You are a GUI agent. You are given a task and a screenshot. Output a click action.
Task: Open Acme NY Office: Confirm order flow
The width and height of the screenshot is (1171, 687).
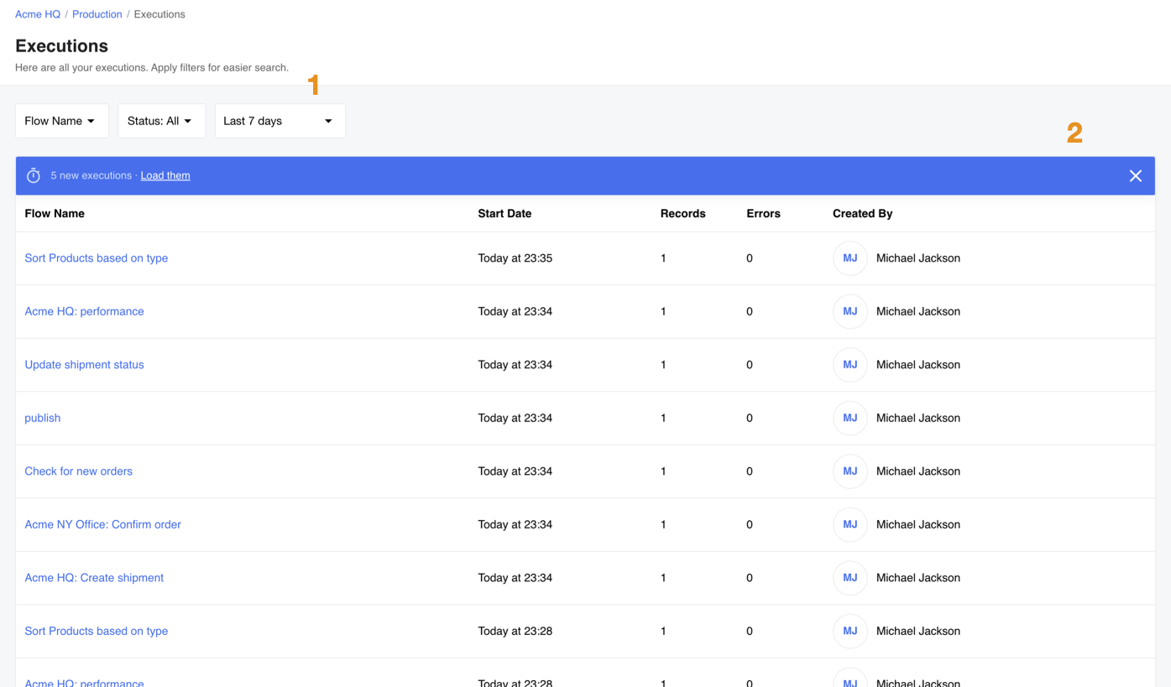(102, 524)
